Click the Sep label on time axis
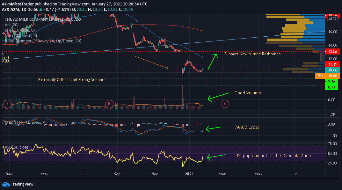This screenshot has height=190, width=342. 117,174
